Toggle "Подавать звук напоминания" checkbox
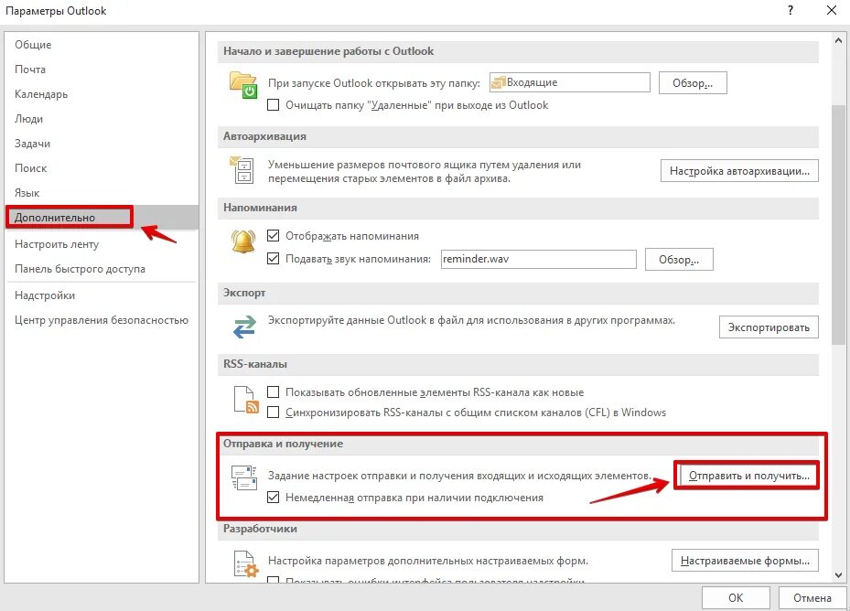Image resolution: width=850 pixels, height=611 pixels. click(274, 258)
